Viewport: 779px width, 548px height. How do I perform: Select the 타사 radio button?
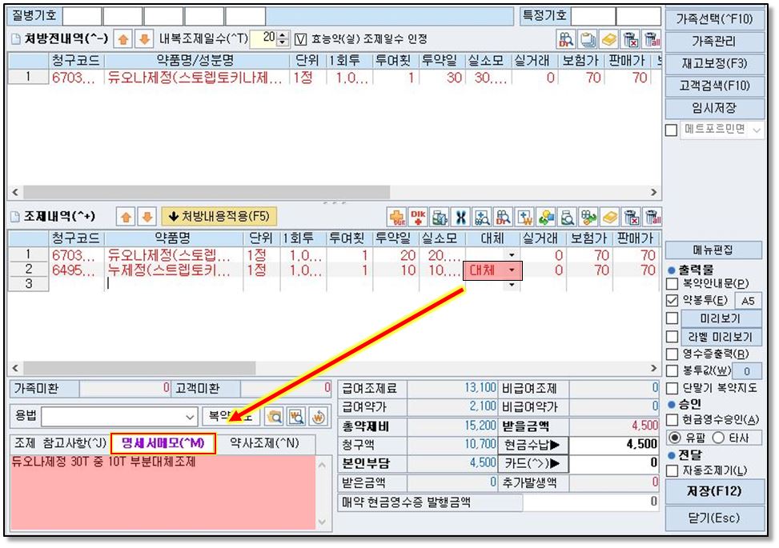click(x=717, y=437)
